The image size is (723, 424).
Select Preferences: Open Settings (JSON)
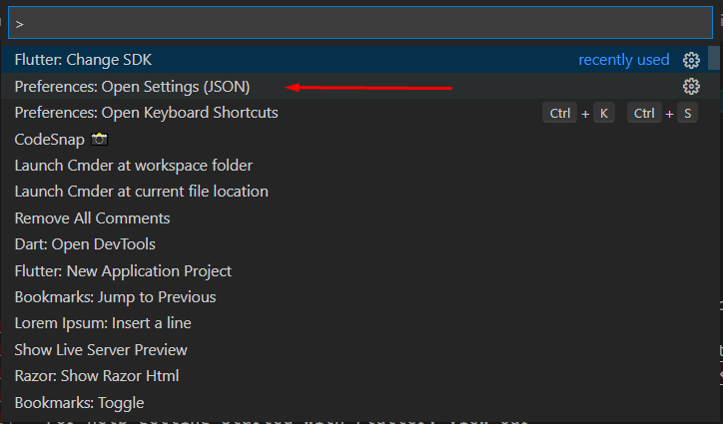coord(132,87)
